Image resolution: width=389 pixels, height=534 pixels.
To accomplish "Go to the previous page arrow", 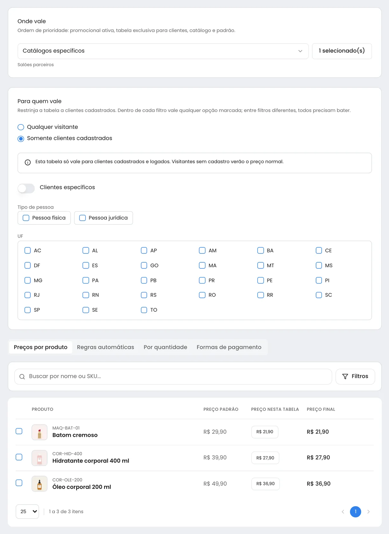I will [343, 512].
